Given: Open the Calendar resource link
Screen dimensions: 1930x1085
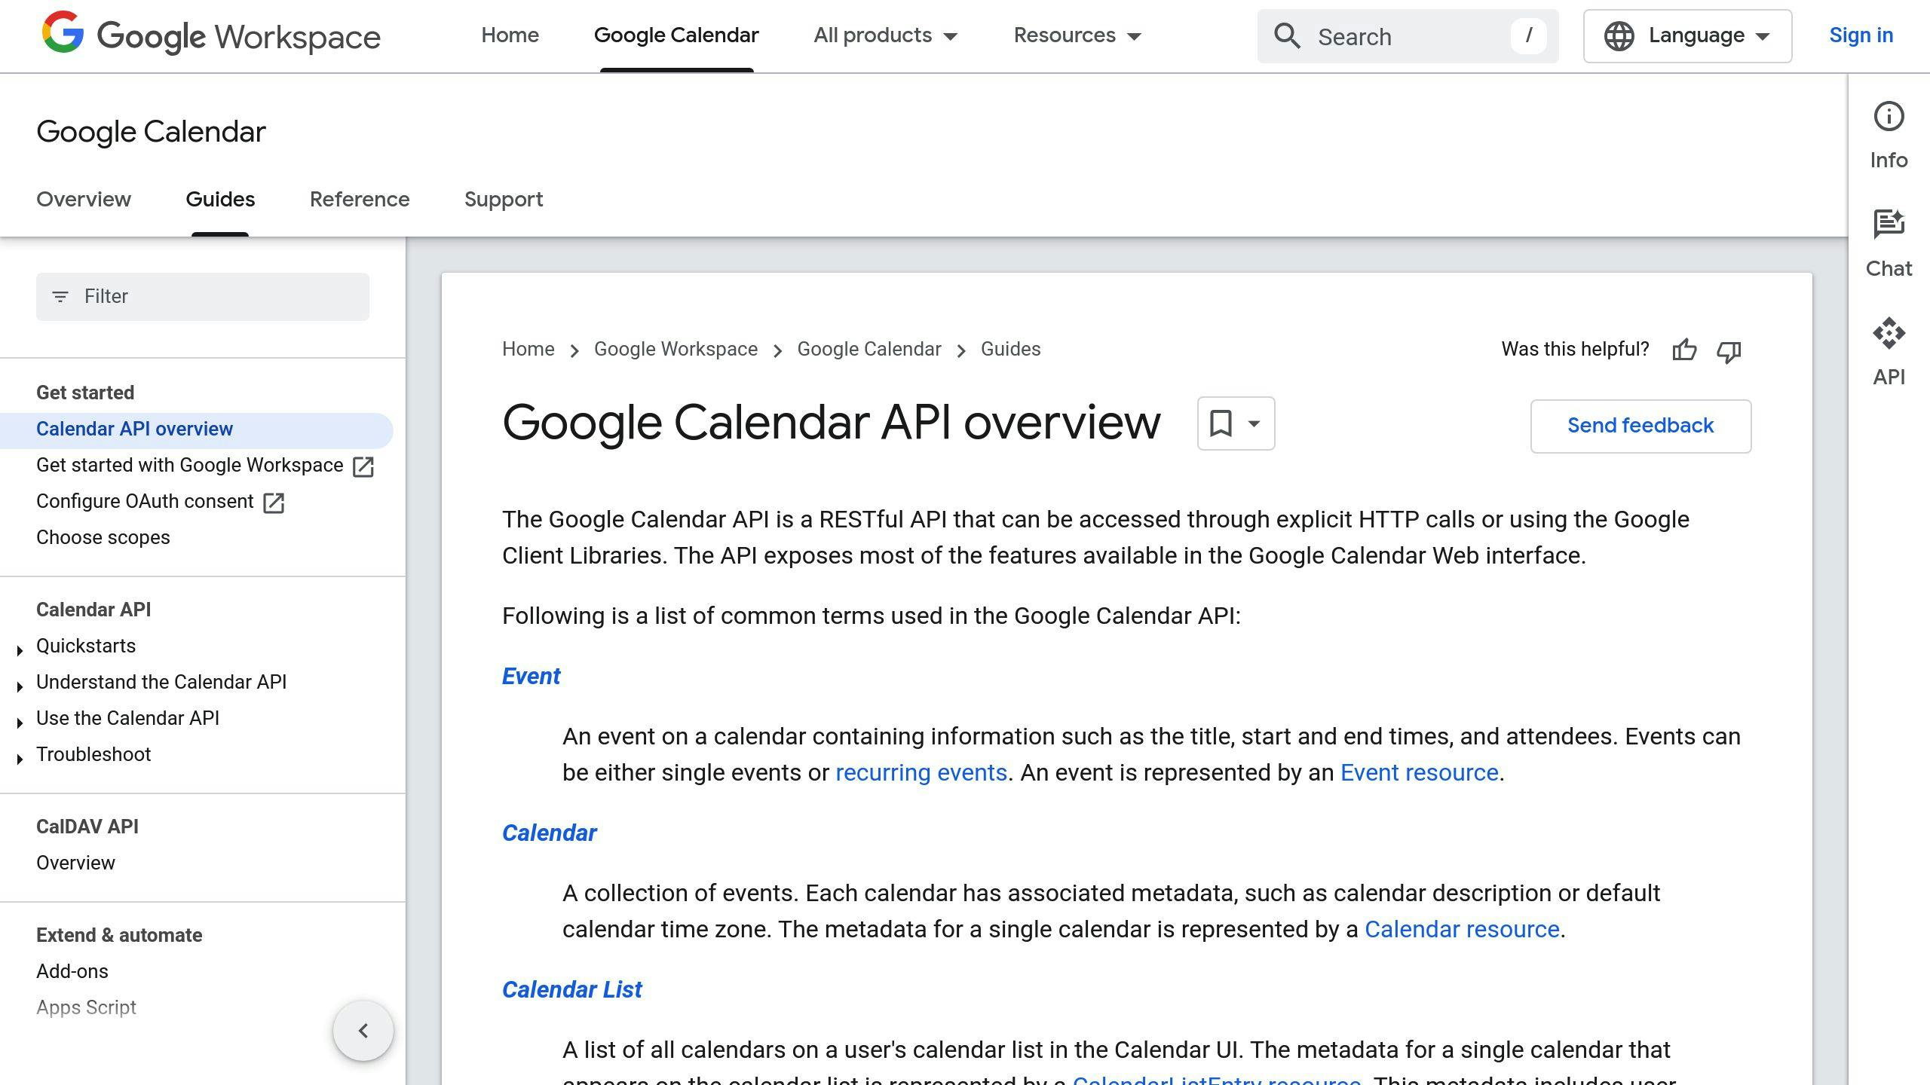Looking at the screenshot, I should coord(1462,930).
